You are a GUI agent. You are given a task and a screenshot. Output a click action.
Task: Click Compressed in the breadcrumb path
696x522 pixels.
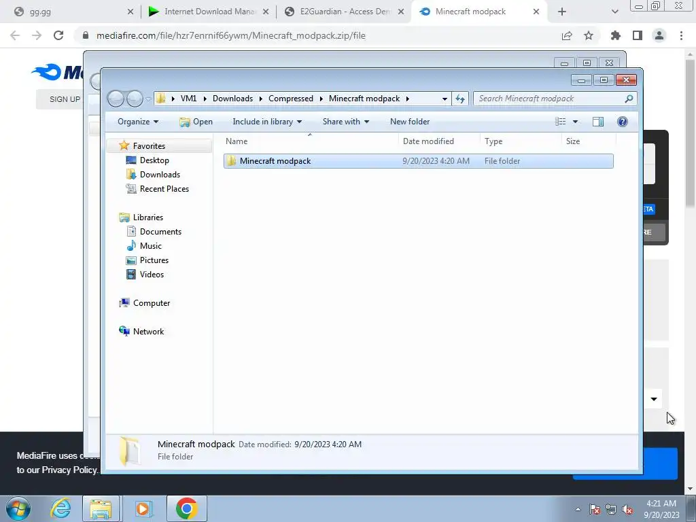[291, 99]
